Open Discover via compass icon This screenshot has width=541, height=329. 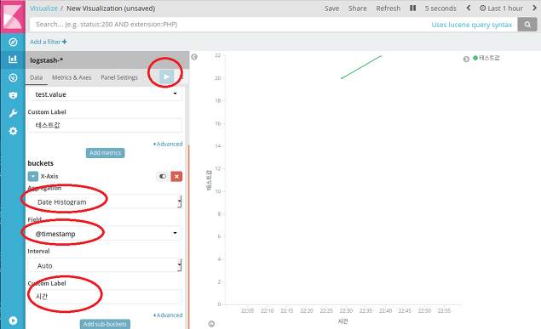pos(13,42)
